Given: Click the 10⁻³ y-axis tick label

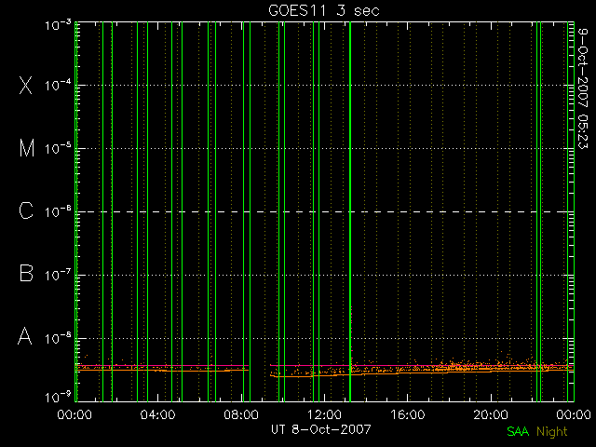Looking at the screenshot, I should pos(58,25).
